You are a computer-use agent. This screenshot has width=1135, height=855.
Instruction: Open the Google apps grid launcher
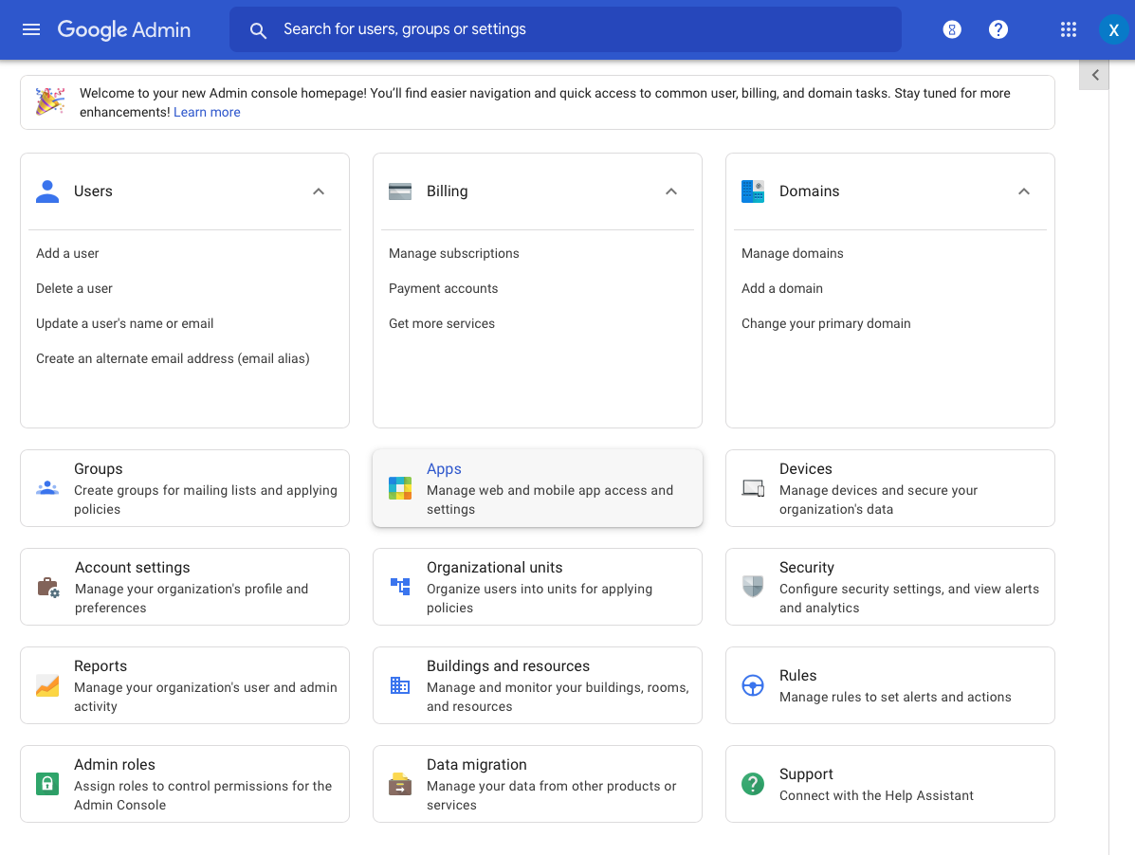click(1069, 29)
